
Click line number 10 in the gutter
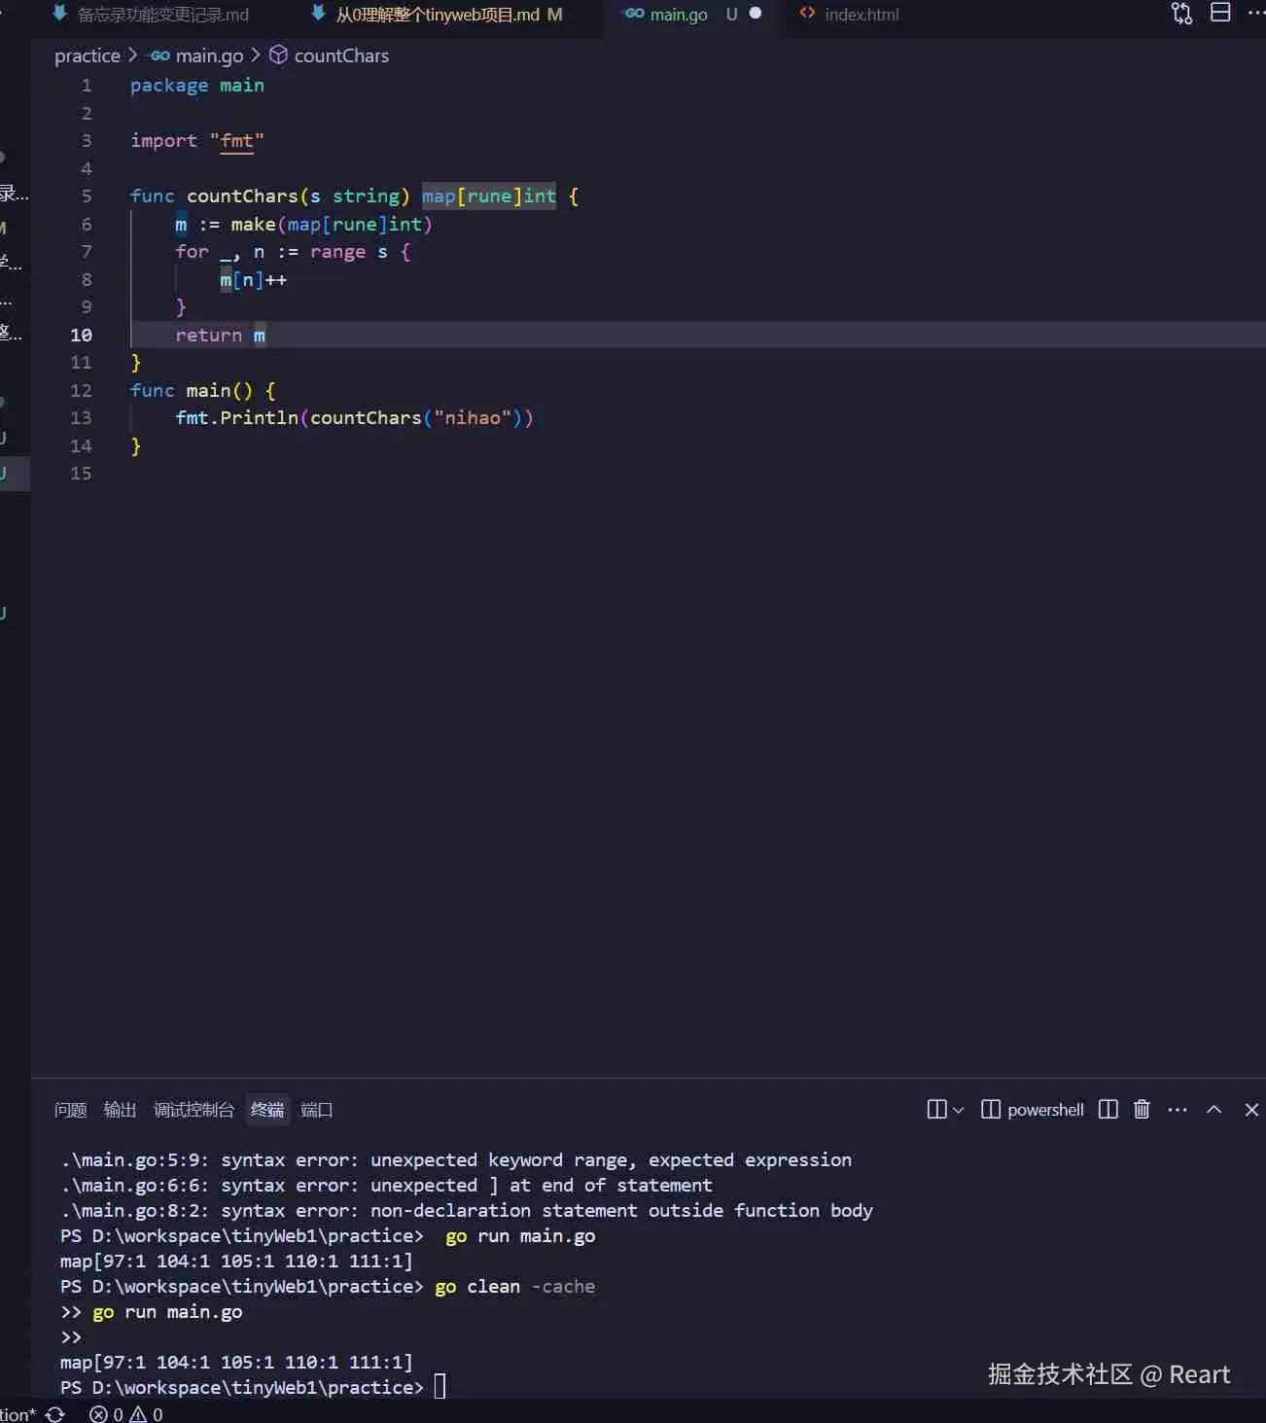81,335
